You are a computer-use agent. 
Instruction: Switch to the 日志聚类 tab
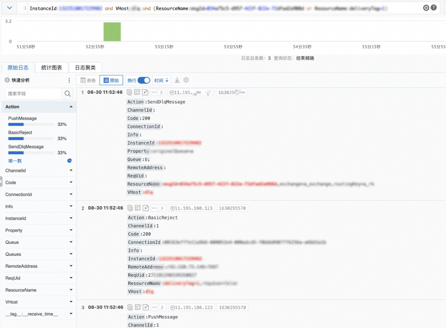(85, 68)
